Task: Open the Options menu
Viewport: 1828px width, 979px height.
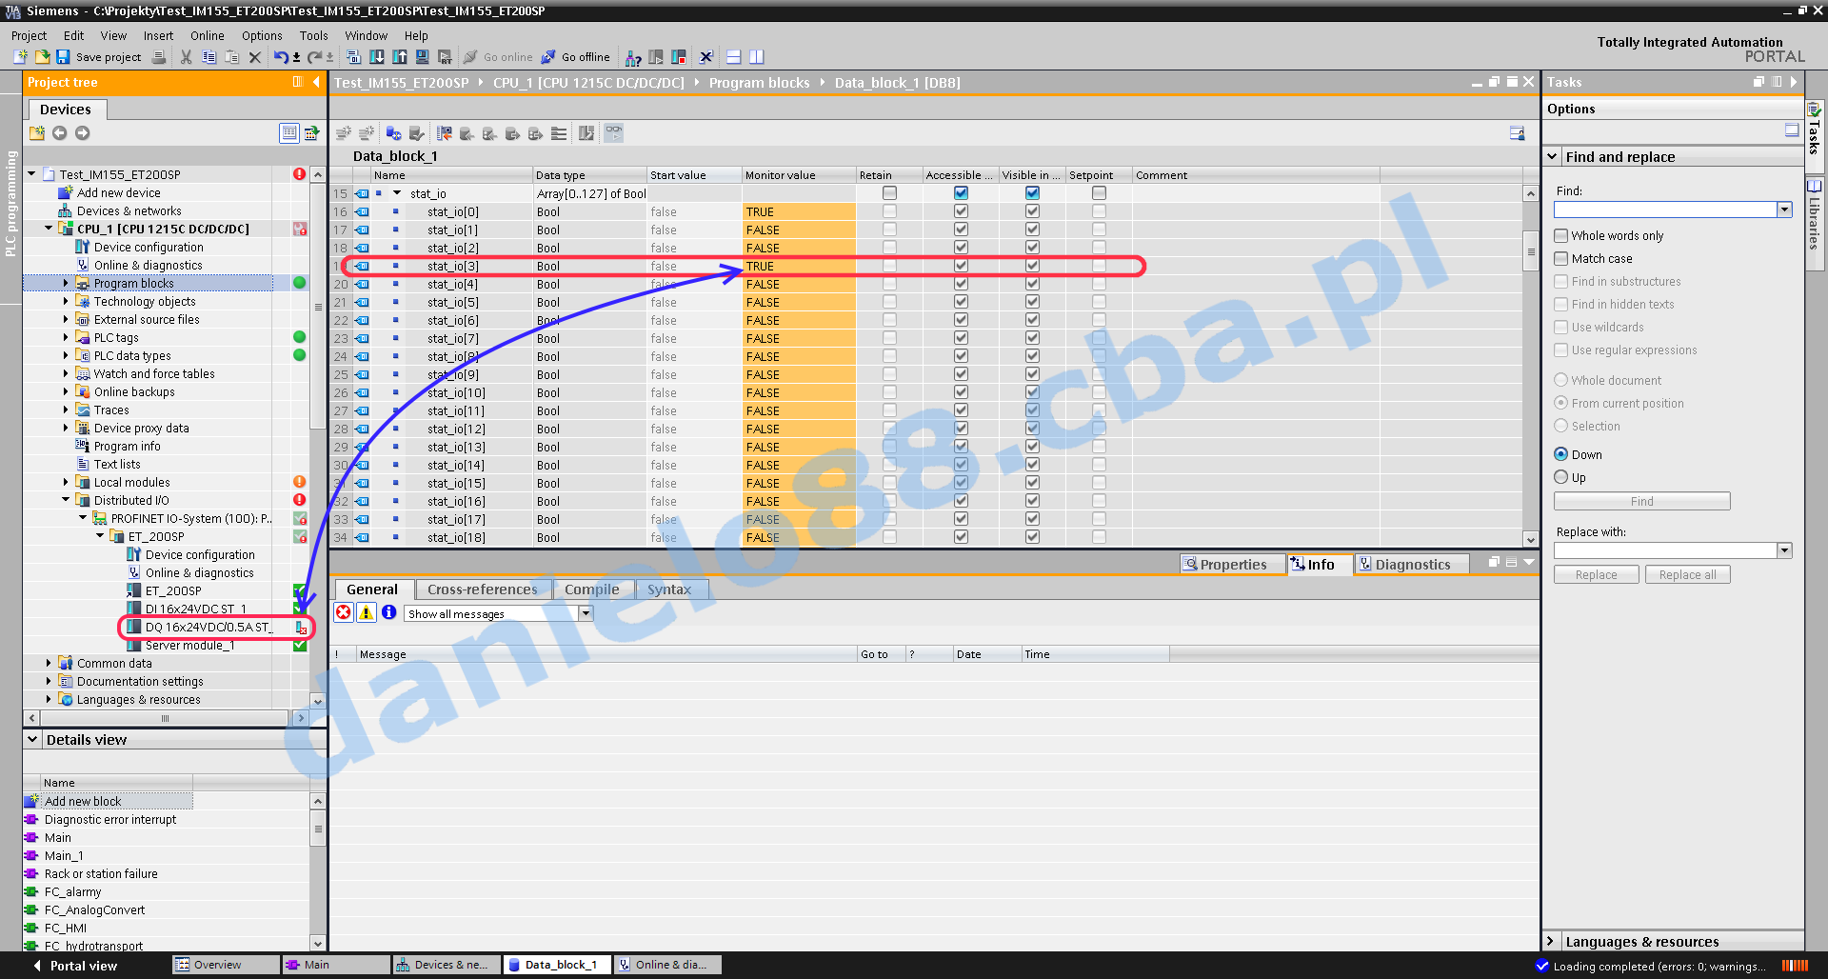Action: 262,35
